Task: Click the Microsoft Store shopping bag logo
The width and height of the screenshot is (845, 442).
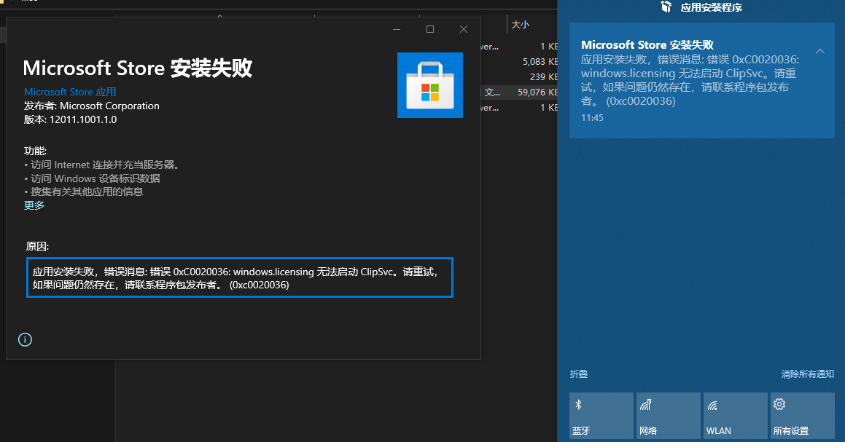Action: coord(429,85)
